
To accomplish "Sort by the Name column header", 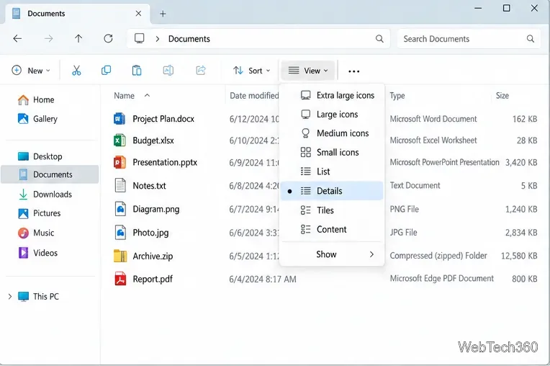I will tap(124, 95).
